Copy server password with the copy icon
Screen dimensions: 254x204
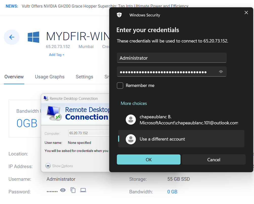pyautogui.click(x=73, y=190)
